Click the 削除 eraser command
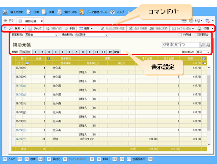 (x=70, y=29)
